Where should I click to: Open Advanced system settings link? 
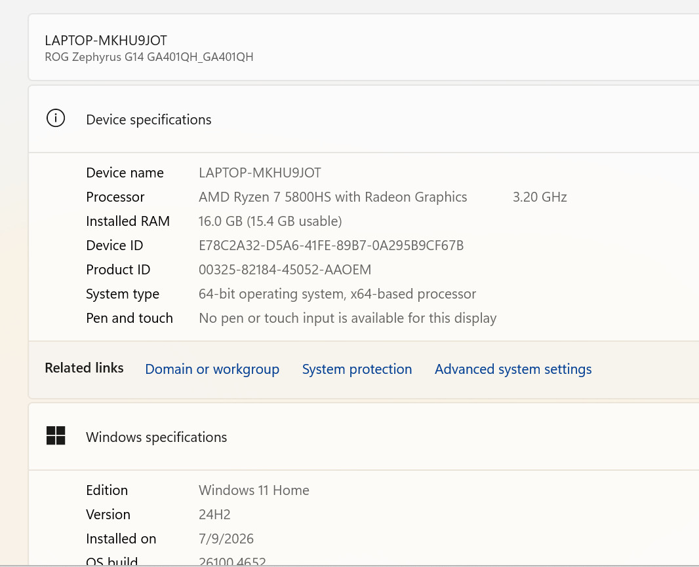coord(513,369)
